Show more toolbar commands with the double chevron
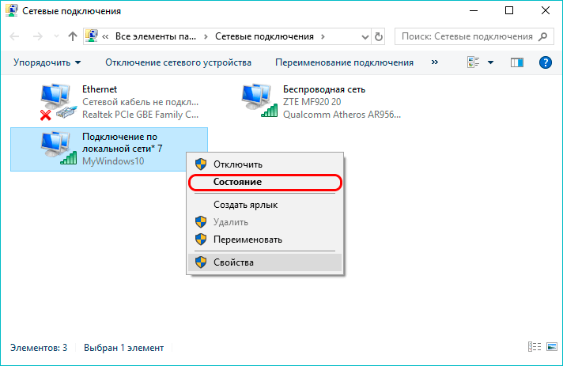This screenshot has height=366, width=563. [x=434, y=62]
